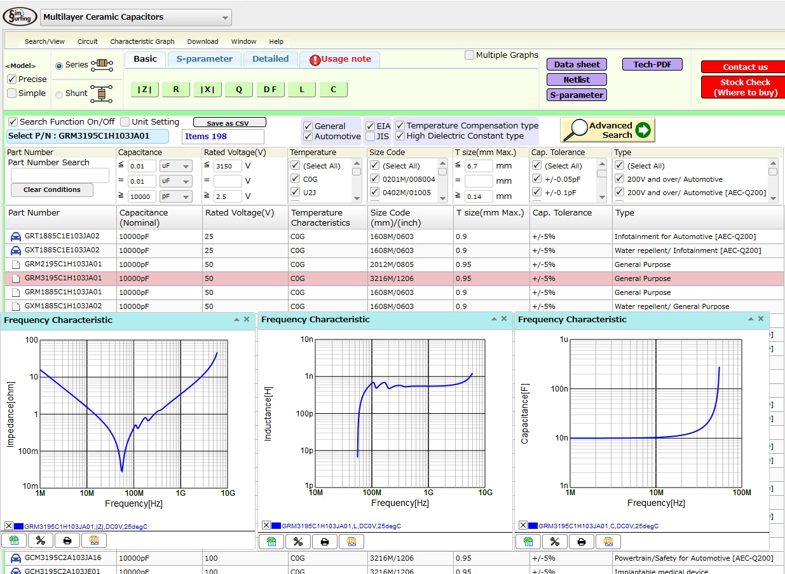This screenshot has width=785, height=574.
Task: Plot the DF characteristic
Action: coord(270,90)
